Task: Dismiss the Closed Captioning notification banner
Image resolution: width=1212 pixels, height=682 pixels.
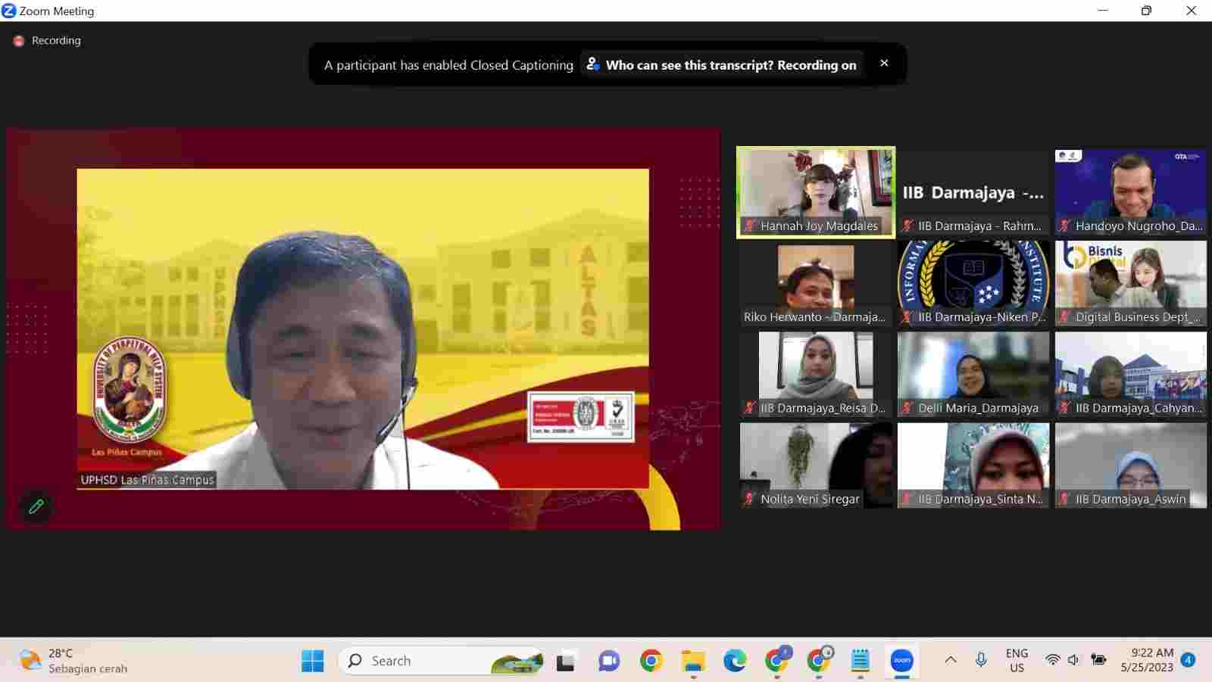Action: pos(884,63)
